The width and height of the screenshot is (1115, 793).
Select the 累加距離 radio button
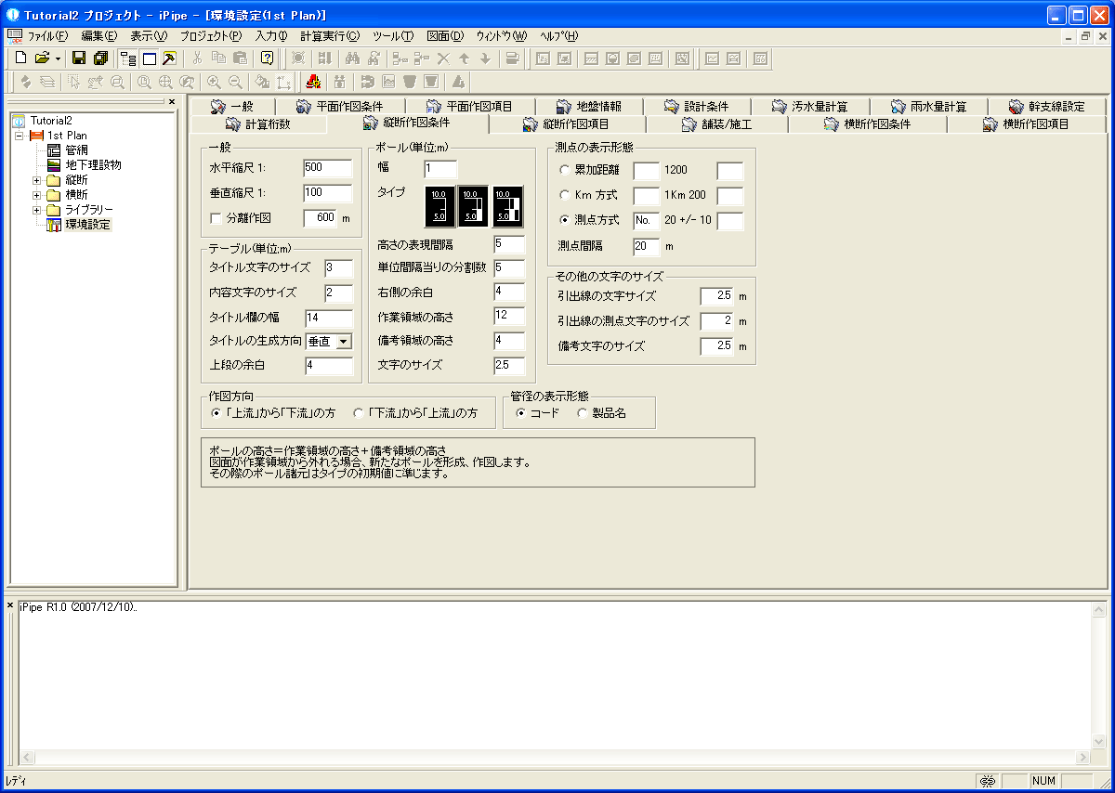point(565,170)
